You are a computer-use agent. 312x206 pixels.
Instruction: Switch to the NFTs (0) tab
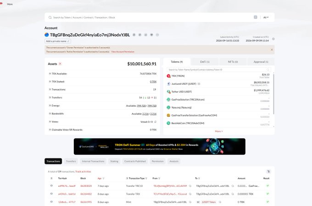pyautogui.click(x=233, y=62)
